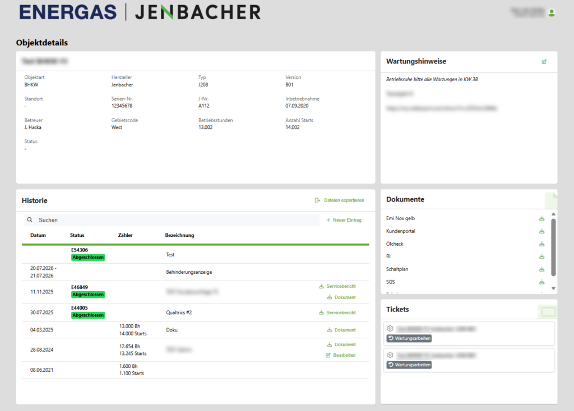Click the second ticket's Wartungsarbeiten tag

click(409, 365)
